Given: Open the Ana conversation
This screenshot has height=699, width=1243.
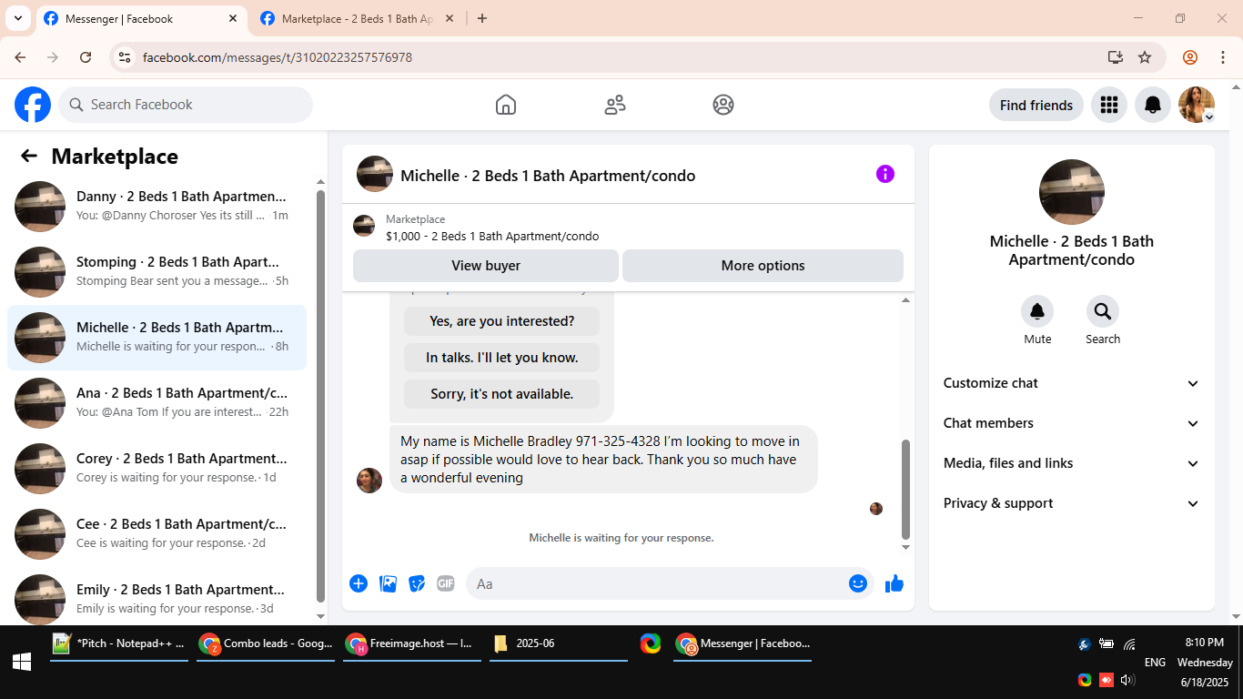Looking at the screenshot, I should 157,403.
